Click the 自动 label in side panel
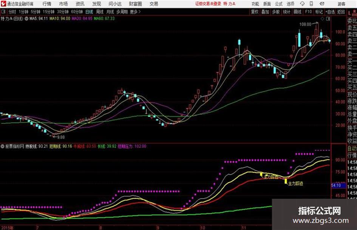The width and height of the screenshot is (357, 230). [352, 149]
